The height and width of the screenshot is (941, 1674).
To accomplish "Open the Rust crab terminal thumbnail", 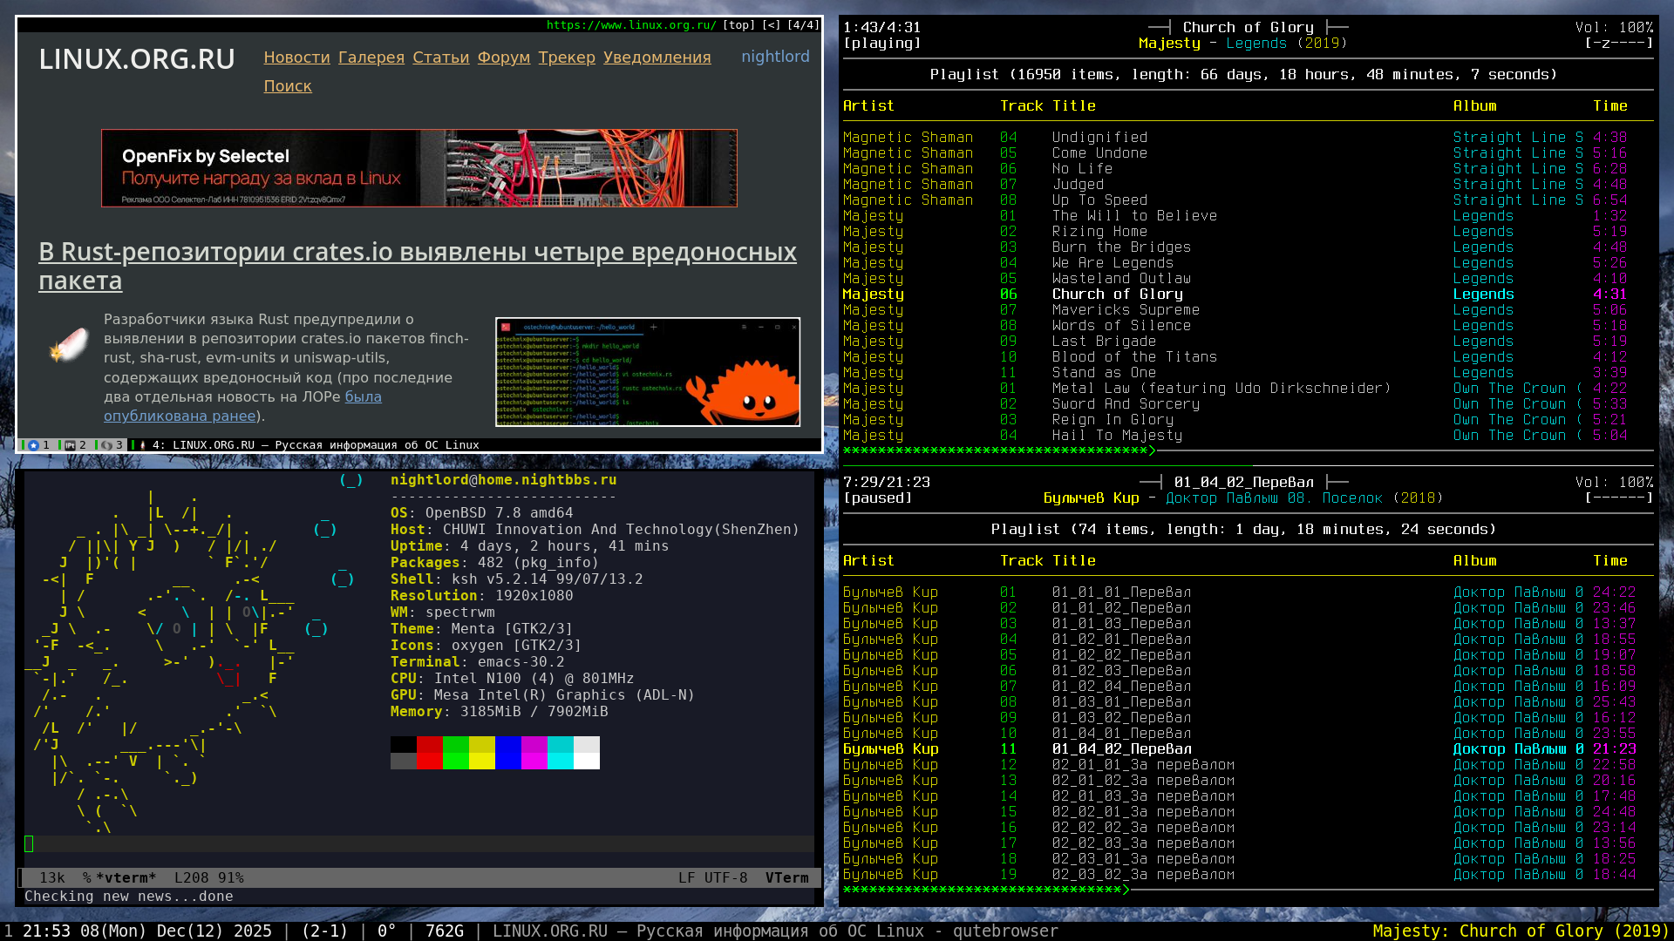I will [647, 372].
